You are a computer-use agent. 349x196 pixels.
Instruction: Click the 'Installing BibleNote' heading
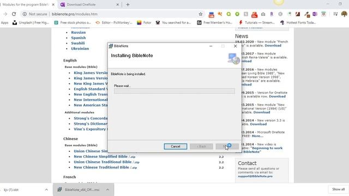132,56
